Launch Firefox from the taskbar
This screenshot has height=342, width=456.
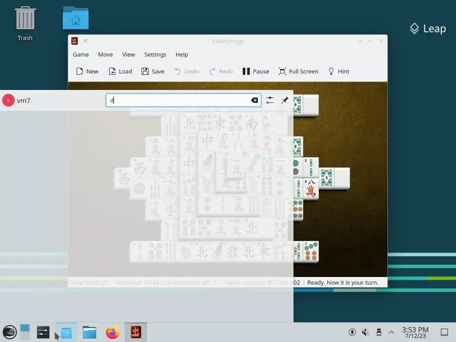click(x=113, y=332)
